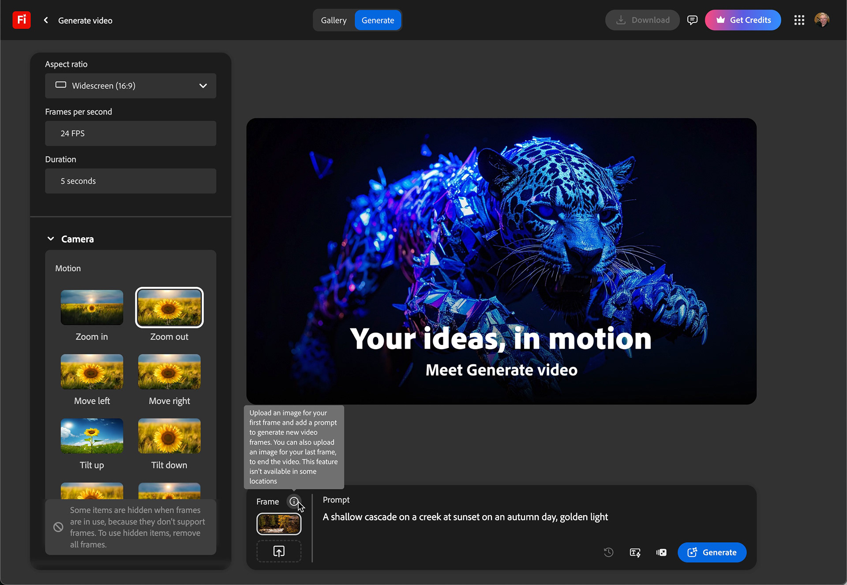
Task: Switch to the Generate tab
Action: (x=378, y=20)
